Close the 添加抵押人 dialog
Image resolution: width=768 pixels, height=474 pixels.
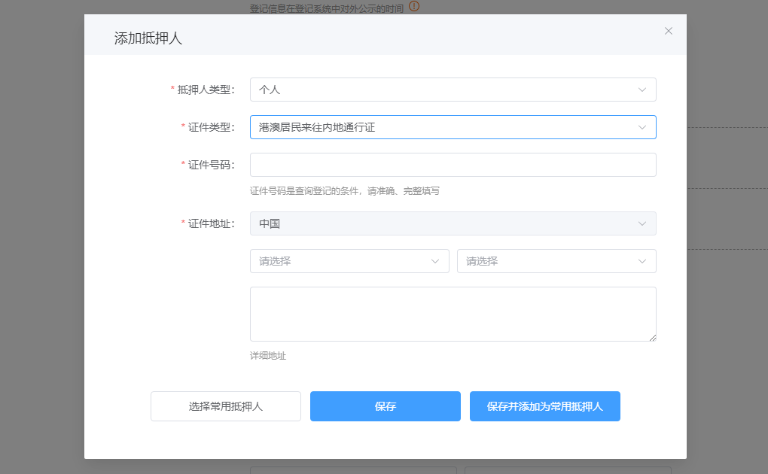[668, 31]
